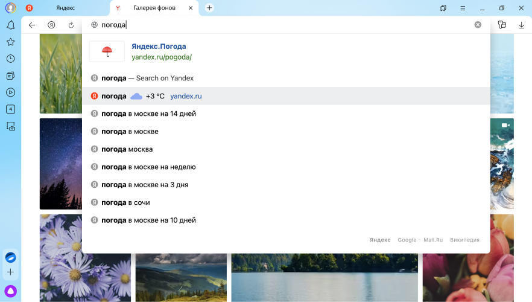Click the yandex.ru/pogoda/ URL
The height and width of the screenshot is (302, 532).
[x=162, y=57]
